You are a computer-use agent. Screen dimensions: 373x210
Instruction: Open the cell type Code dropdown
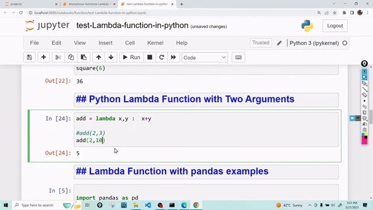[x=205, y=57]
